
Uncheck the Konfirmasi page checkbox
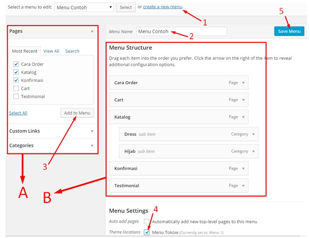tap(16, 80)
